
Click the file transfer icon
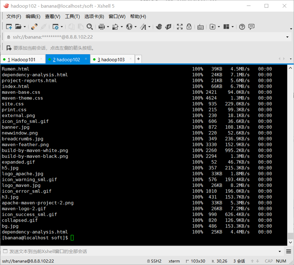pos(115,27)
